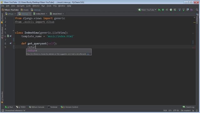Click 'Unresolved reference' status bar message
The image size is (200, 113).
point(15,110)
